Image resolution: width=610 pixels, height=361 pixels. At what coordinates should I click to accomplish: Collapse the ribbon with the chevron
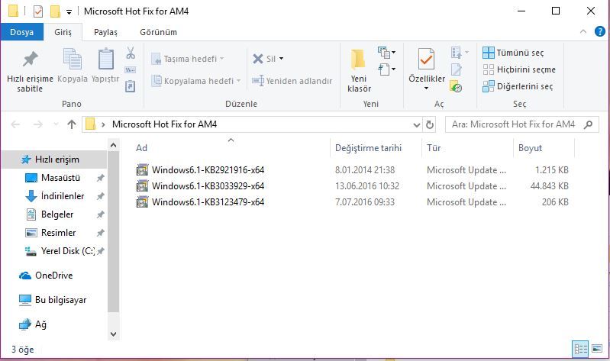pyautogui.click(x=583, y=31)
